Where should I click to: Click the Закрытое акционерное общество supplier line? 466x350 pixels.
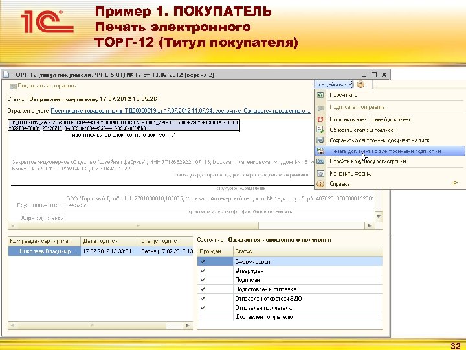[162, 165]
